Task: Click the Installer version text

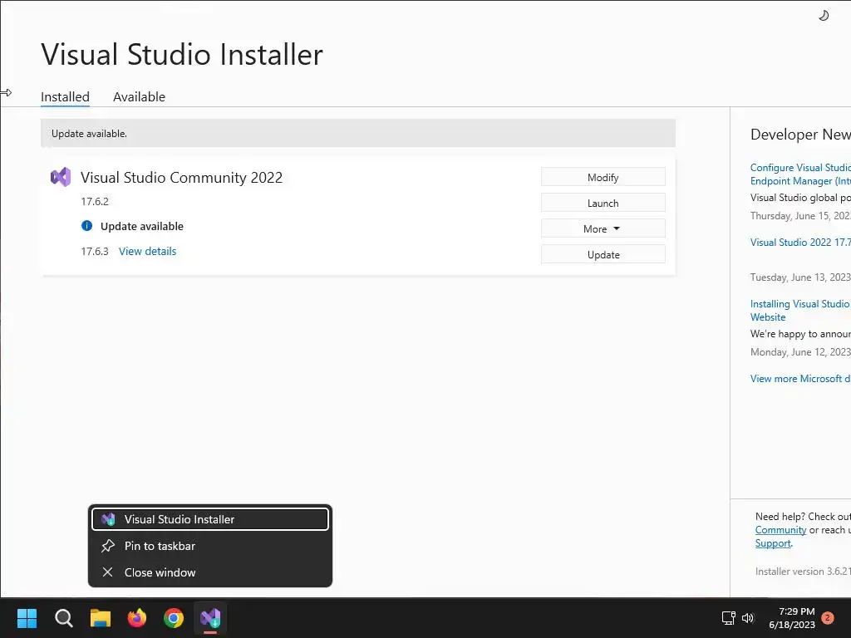Action: point(803,572)
